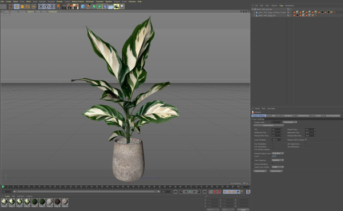
Task: Select first leaf material thumbnail
Action: [x=4, y=202]
